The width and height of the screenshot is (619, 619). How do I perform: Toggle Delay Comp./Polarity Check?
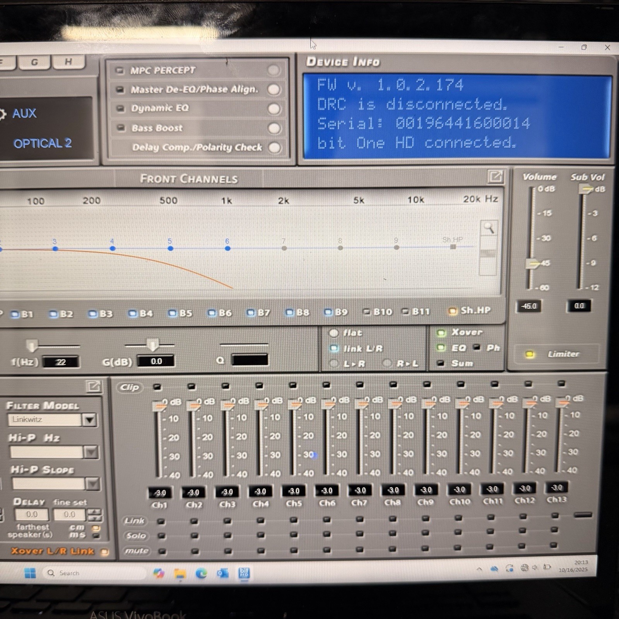pyautogui.click(x=275, y=147)
